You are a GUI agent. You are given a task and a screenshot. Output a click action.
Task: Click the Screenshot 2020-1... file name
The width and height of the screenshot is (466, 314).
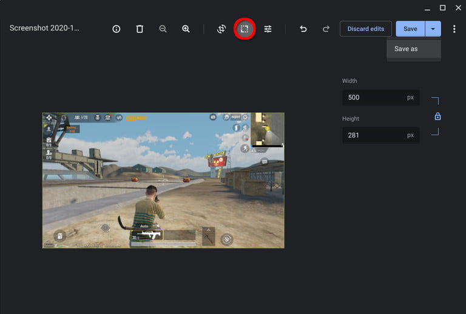44,28
